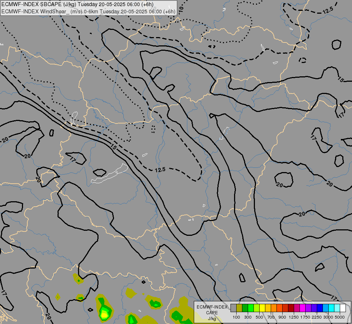Click the magenta swatch in the CAPE legend
Image resolution: width=352 pixels, height=324 pixels.
tap(303, 308)
